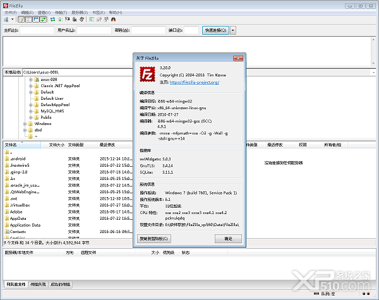This screenshot has width=379, height=300.
Task: Toggle processing of the transfer queue
Action: click(60, 20)
